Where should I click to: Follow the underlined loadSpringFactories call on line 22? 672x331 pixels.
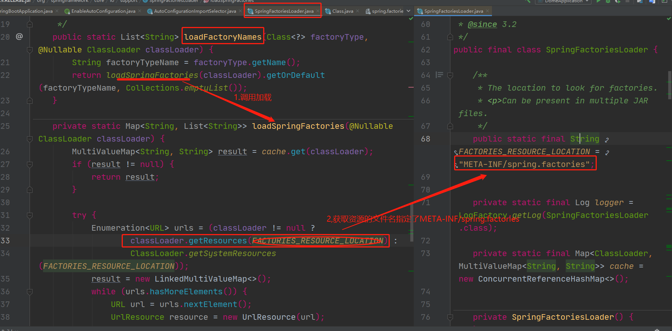152,75
